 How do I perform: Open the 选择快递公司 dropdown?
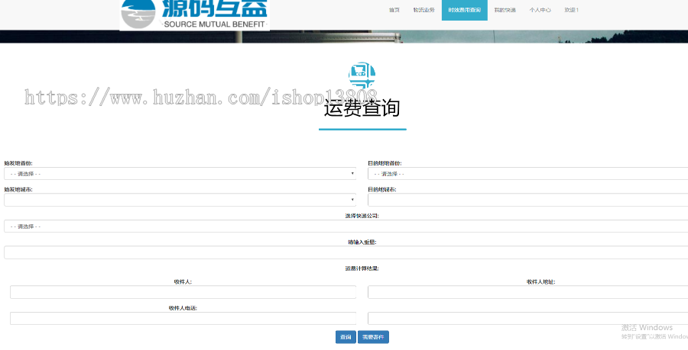coord(346,226)
